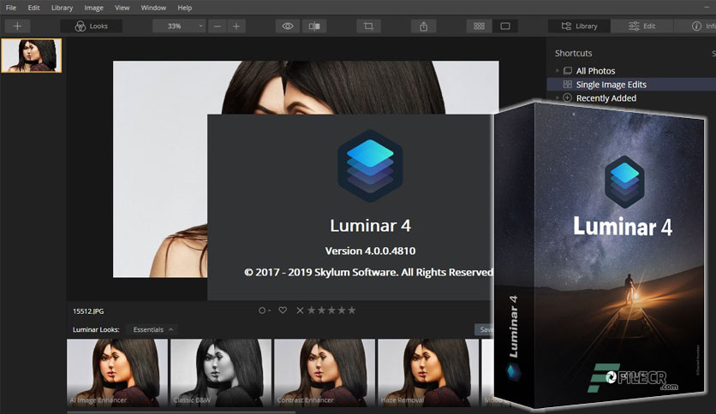Screen dimensions: 716x414
Task: Apply the Contrast Enhancer look
Action: 325,372
